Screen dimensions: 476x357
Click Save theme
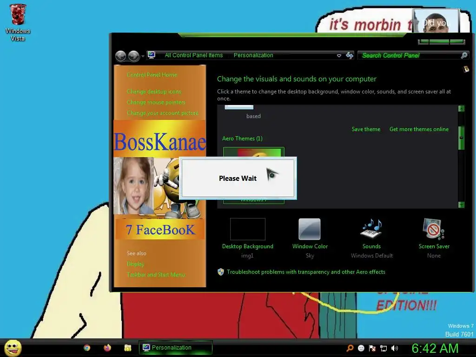[366, 129]
